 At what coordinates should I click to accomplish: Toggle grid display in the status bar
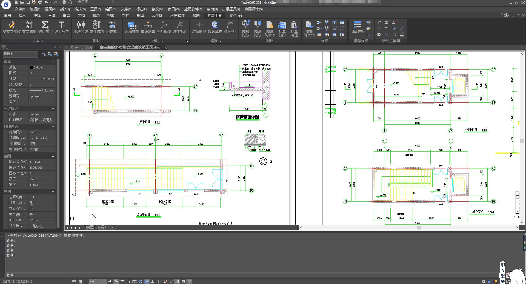click(x=80, y=281)
